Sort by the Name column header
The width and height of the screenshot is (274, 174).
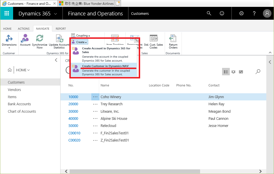[x=105, y=85]
